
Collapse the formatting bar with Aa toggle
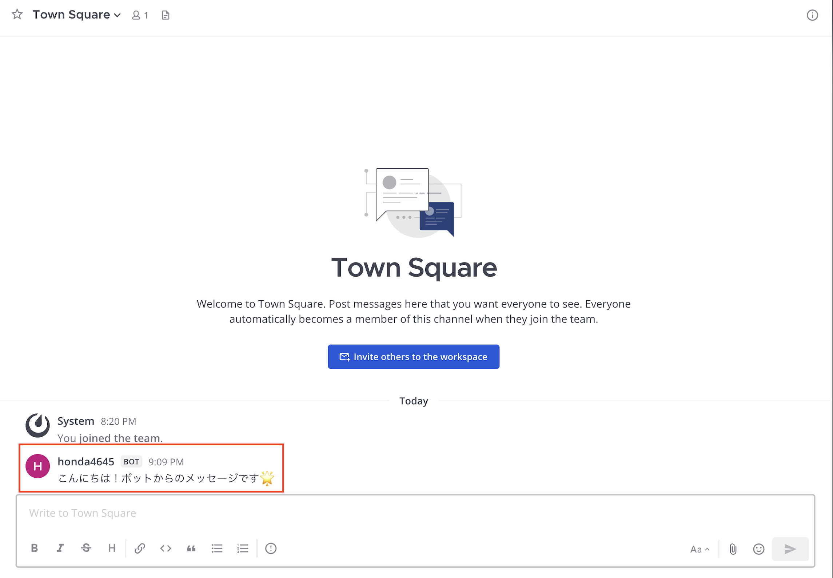[700, 549]
